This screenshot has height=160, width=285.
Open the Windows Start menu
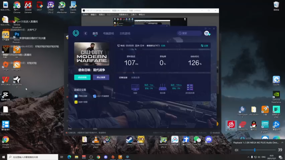pos(4,157)
